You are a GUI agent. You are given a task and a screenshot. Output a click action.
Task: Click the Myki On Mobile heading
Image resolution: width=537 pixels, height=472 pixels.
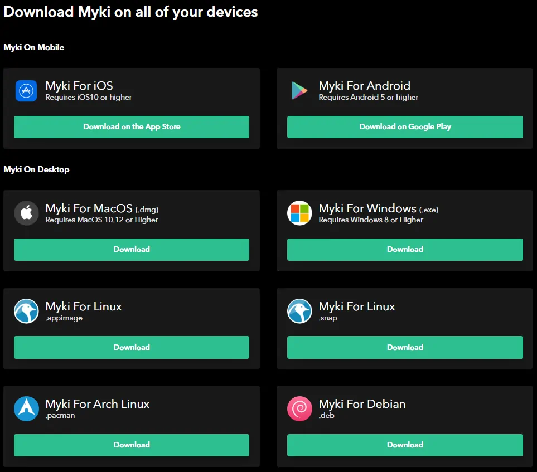(x=33, y=47)
